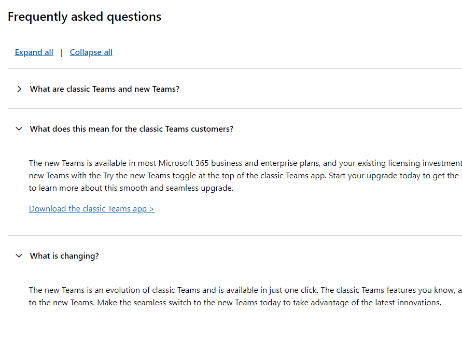The image size is (462, 340).
Task: Select 'What are classic Teams and new Teams?' question
Action: click(x=105, y=89)
